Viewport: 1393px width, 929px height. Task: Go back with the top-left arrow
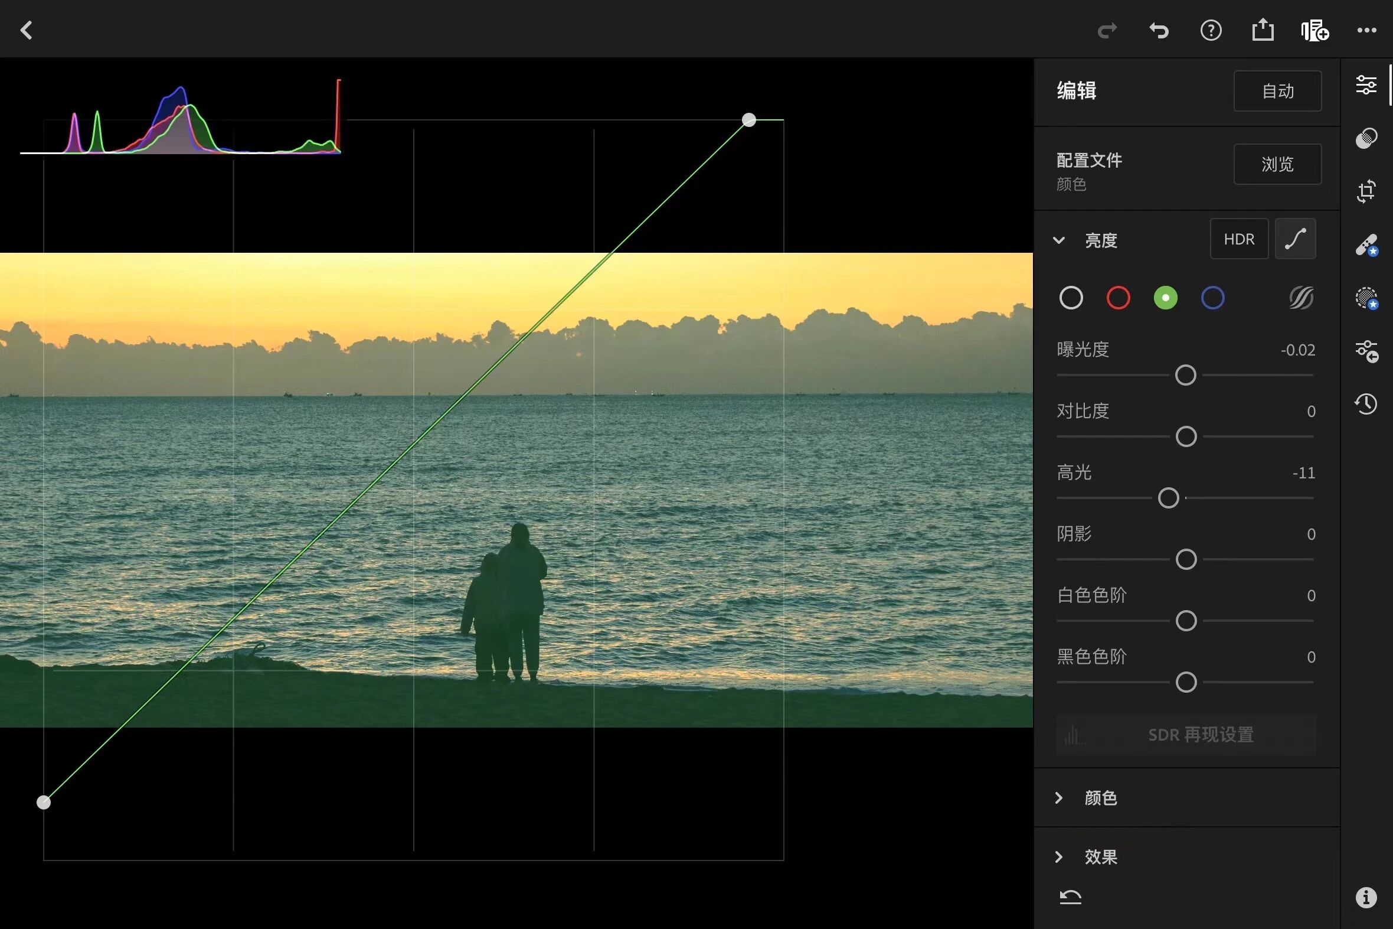click(26, 30)
